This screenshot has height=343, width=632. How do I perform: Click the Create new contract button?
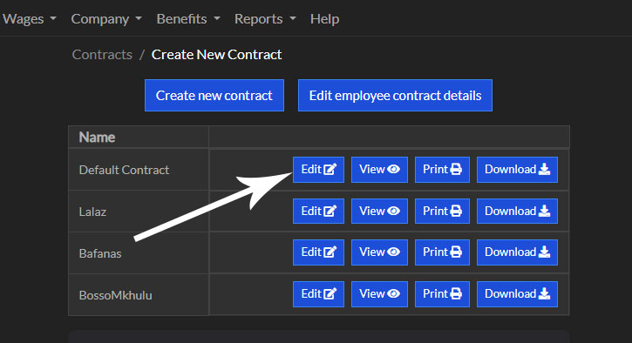tap(214, 96)
